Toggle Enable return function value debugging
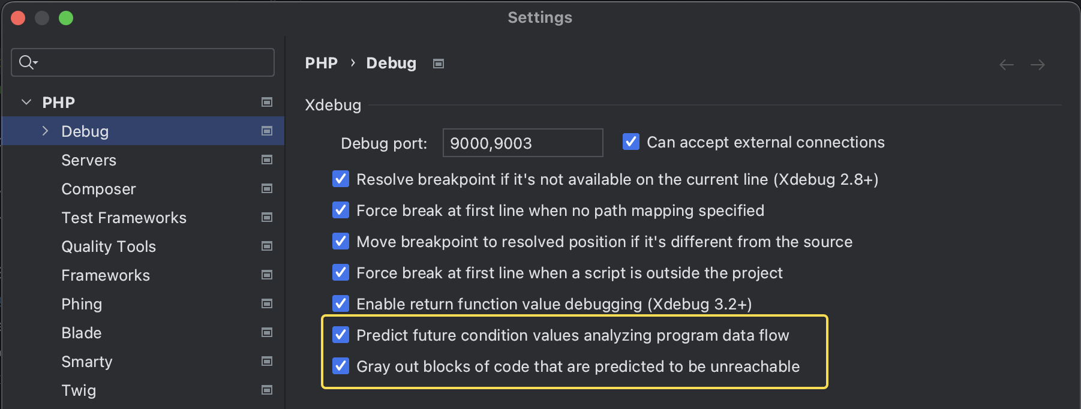The width and height of the screenshot is (1081, 409). [x=341, y=303]
